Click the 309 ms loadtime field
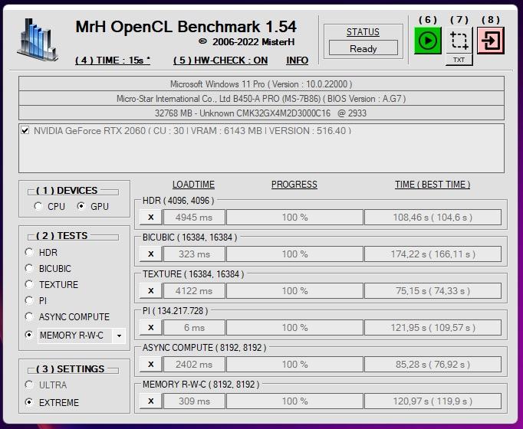This screenshot has height=429, width=523. click(194, 401)
